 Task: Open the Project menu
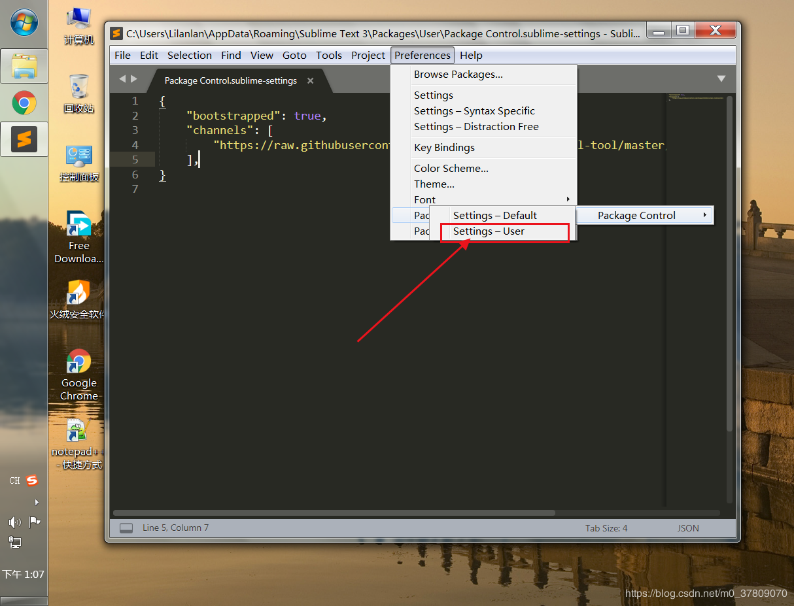coord(368,55)
